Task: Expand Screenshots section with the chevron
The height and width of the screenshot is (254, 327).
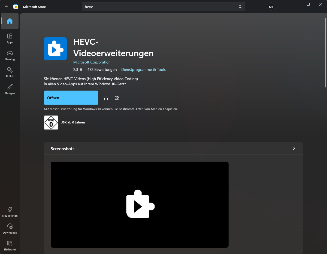Action: click(x=294, y=148)
